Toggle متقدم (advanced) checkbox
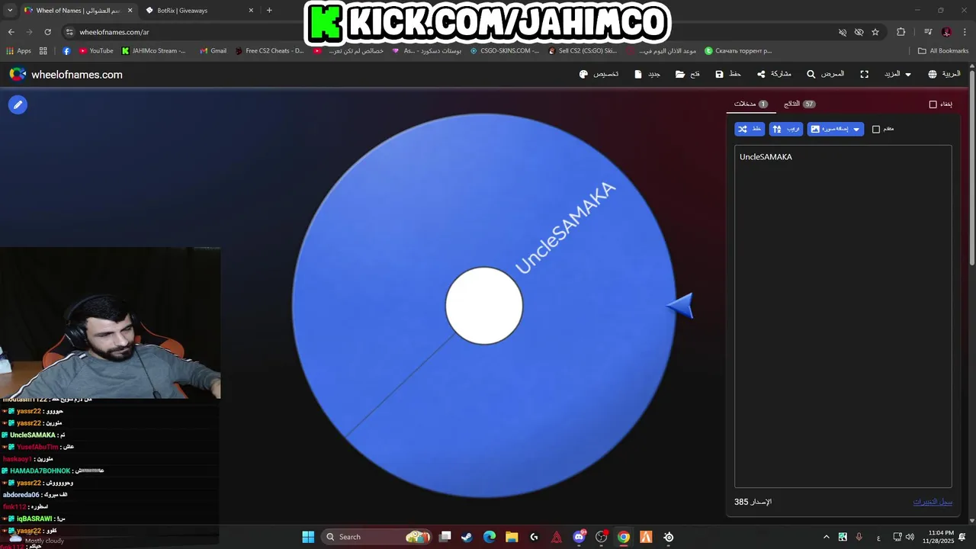This screenshot has height=549, width=976. (876, 130)
